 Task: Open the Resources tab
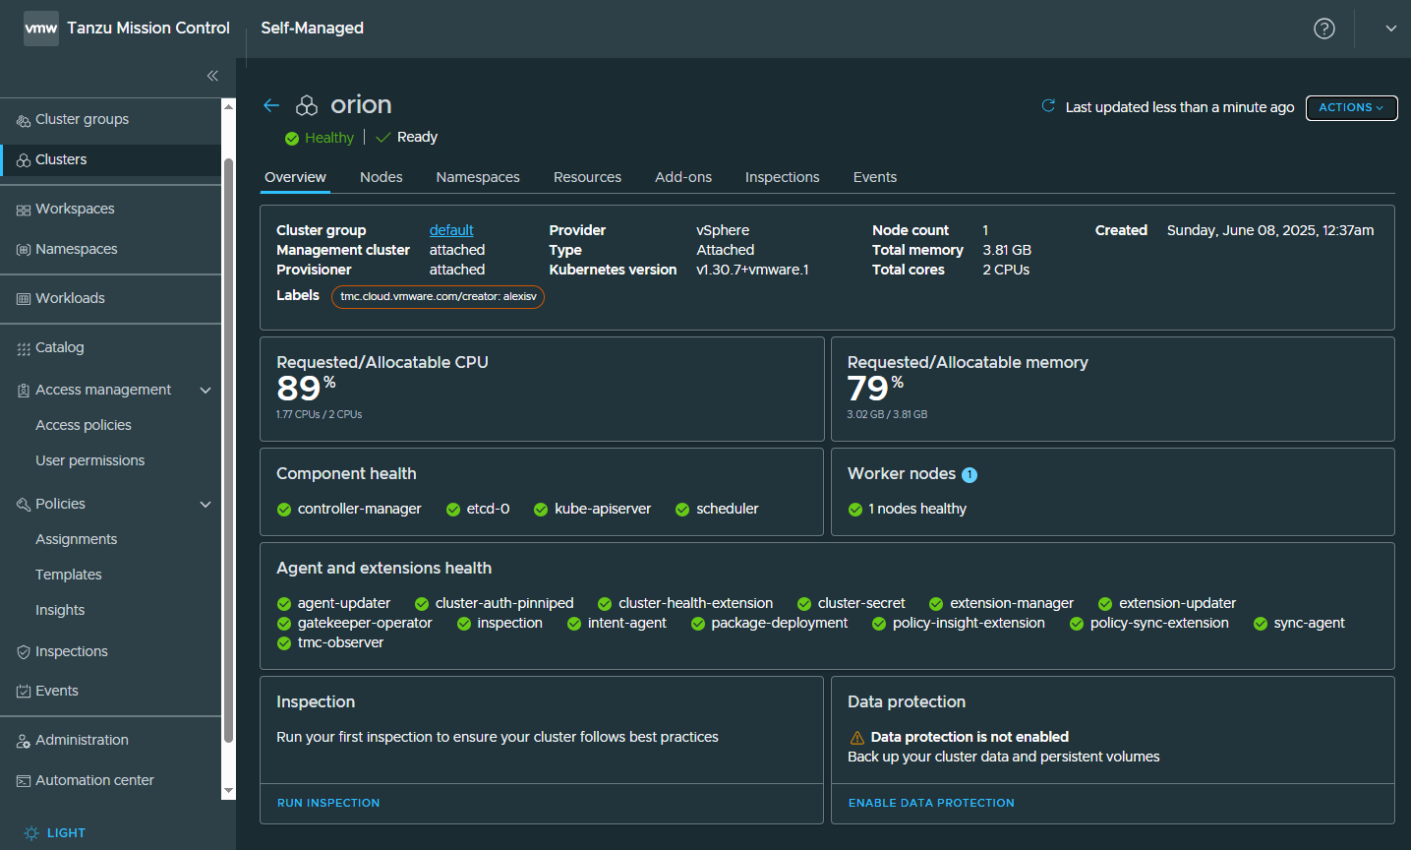tap(587, 177)
